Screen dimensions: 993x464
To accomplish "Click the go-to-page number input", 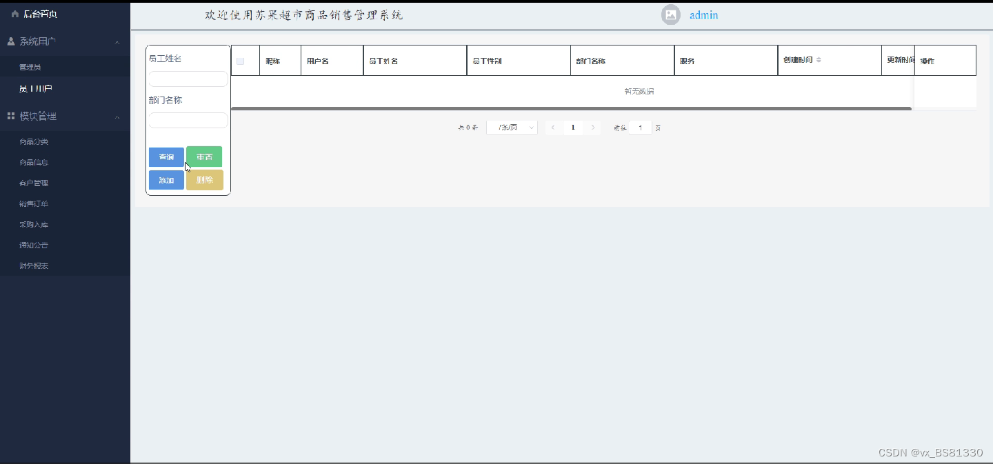I will [640, 128].
